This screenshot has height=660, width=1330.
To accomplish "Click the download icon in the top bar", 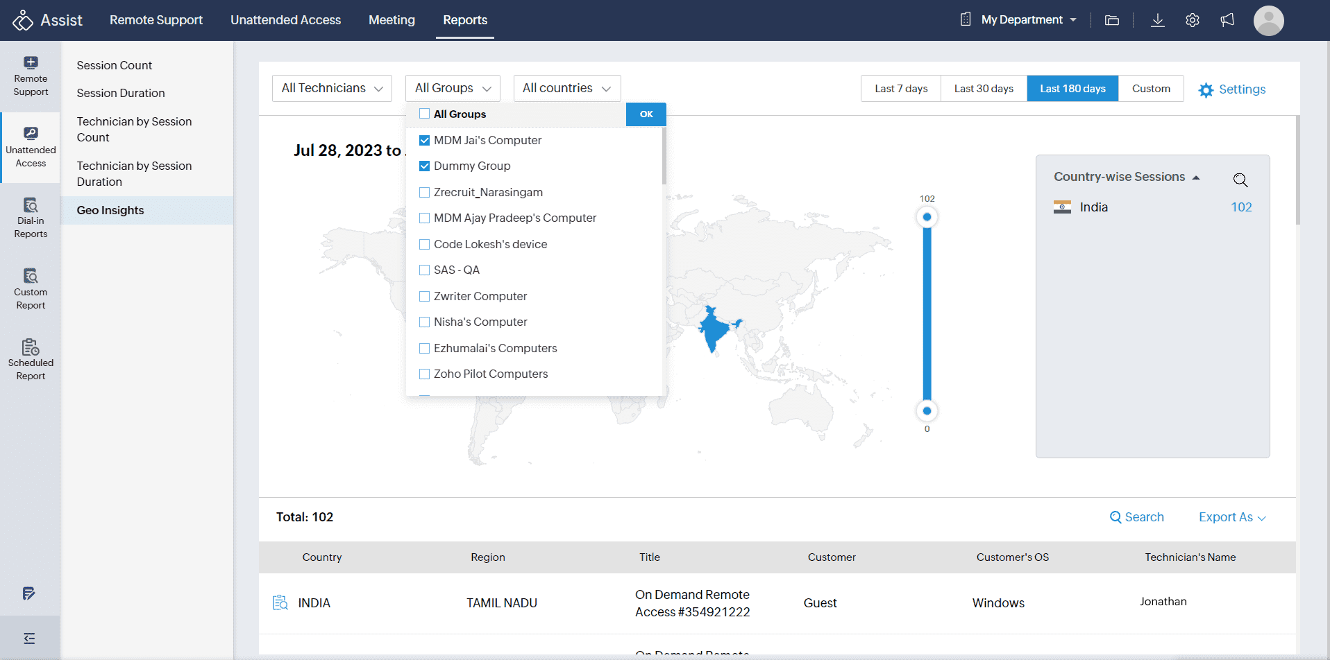I will click(1157, 20).
